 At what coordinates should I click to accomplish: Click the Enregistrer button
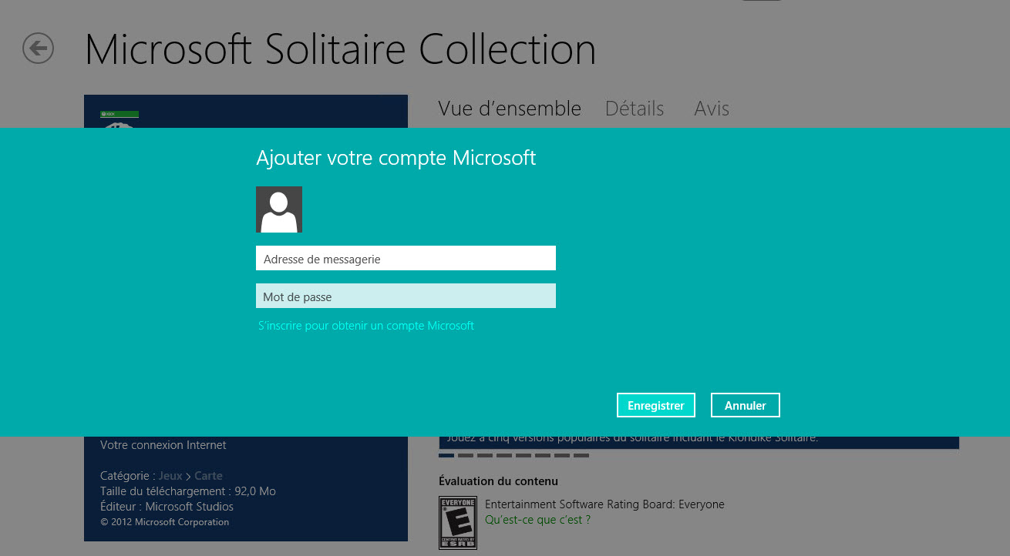tap(656, 405)
